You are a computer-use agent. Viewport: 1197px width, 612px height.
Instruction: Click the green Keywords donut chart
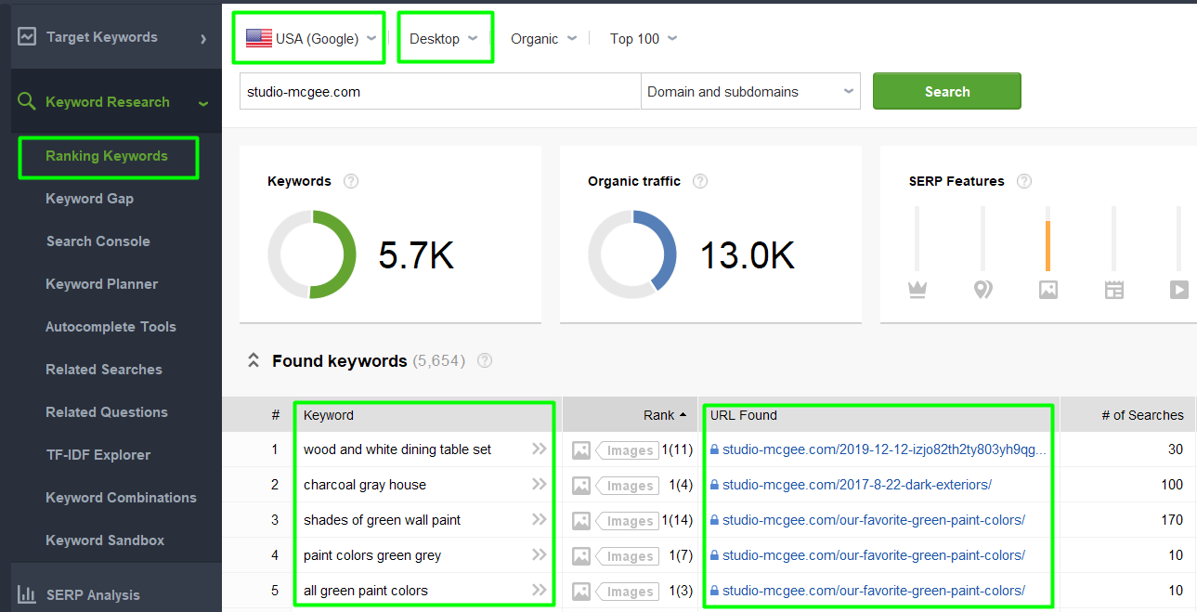312,254
